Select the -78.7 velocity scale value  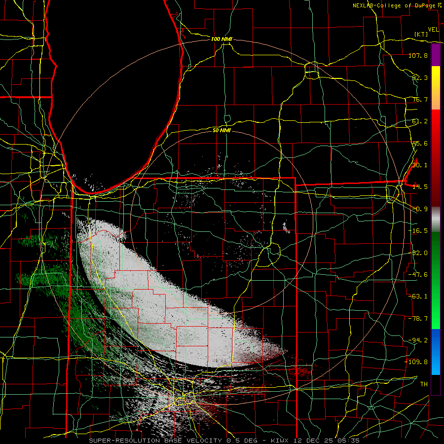click(x=418, y=319)
